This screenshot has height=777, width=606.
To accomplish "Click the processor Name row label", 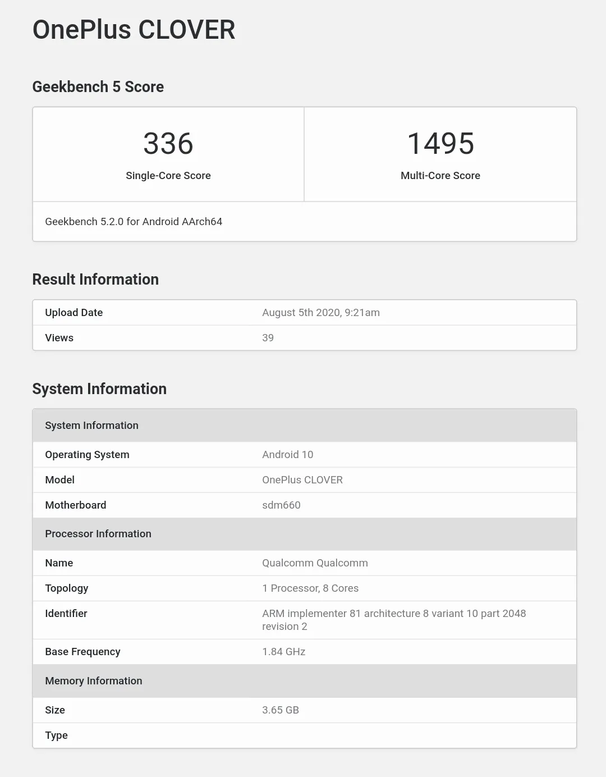I will (x=59, y=563).
